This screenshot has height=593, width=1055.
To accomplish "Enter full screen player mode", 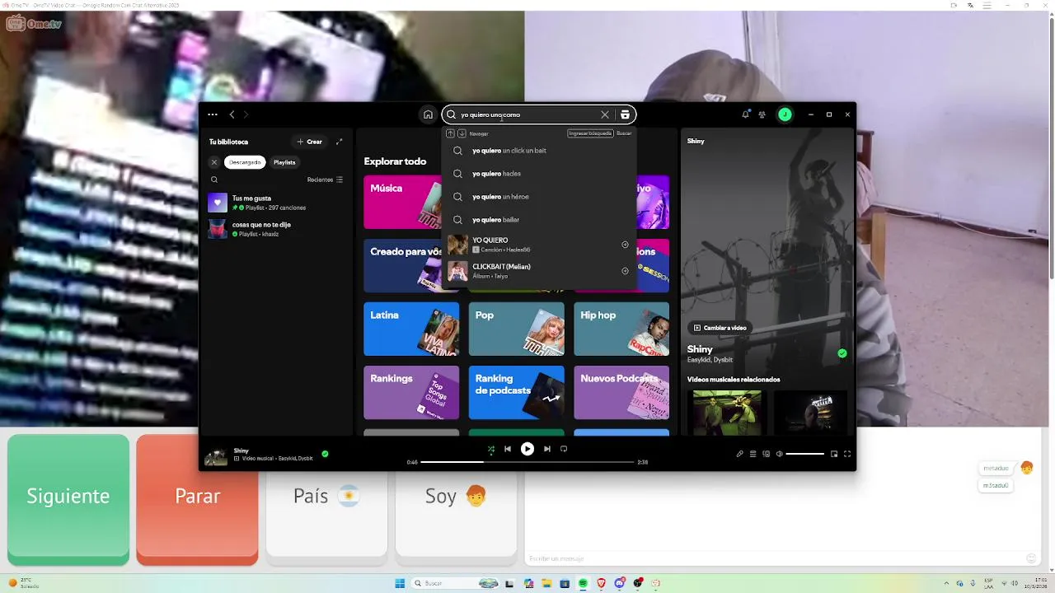I will [x=846, y=454].
